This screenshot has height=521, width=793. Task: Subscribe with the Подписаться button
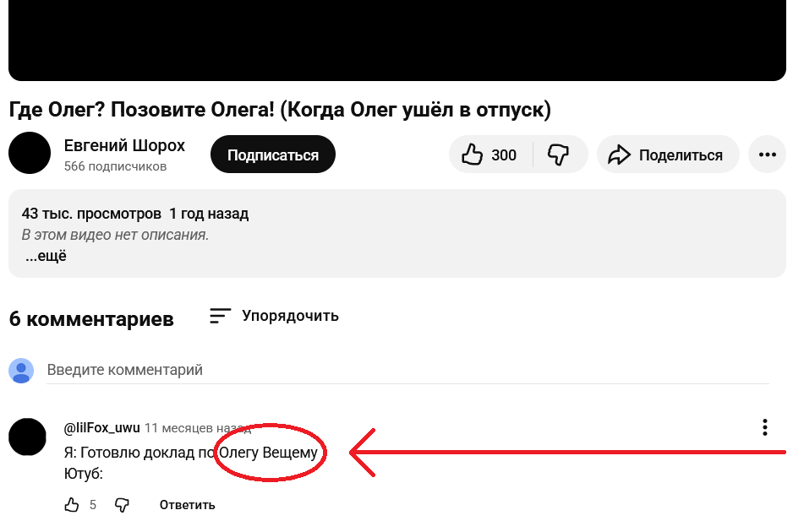[272, 155]
